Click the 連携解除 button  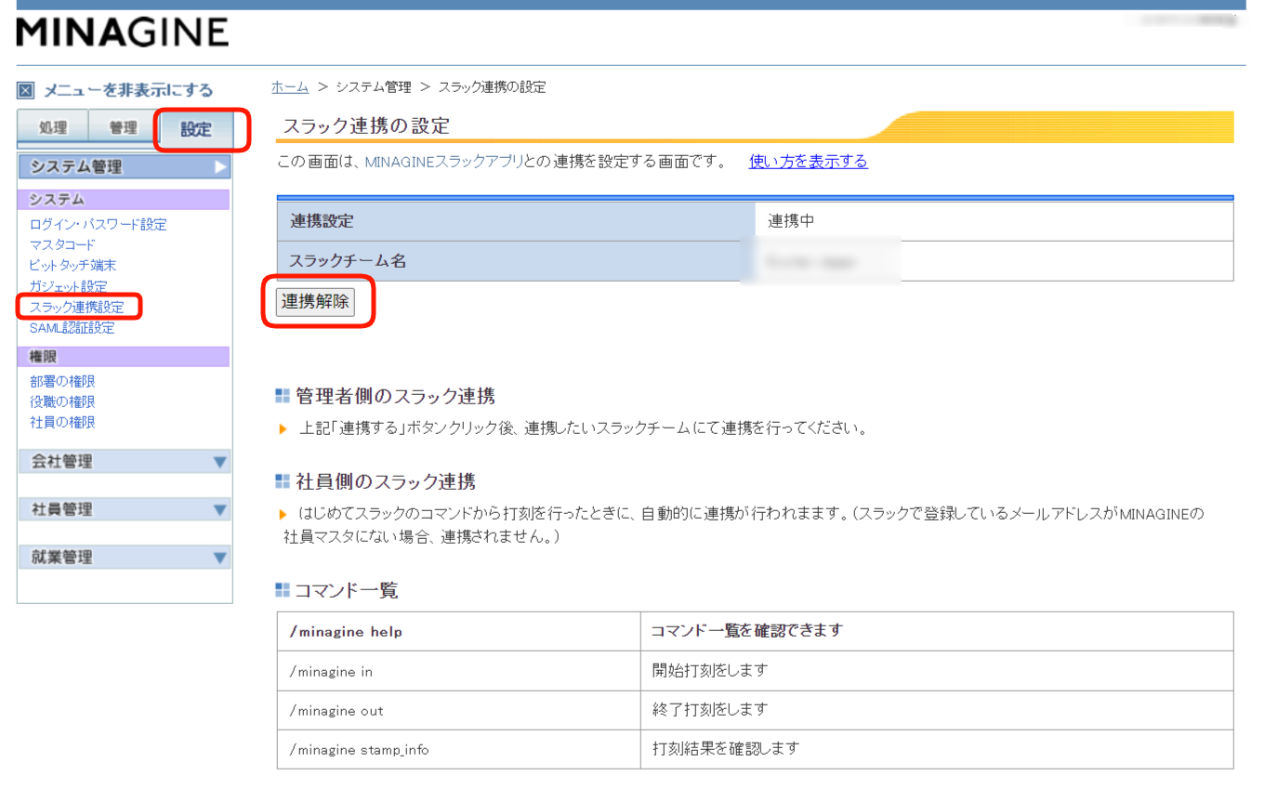coord(316,302)
